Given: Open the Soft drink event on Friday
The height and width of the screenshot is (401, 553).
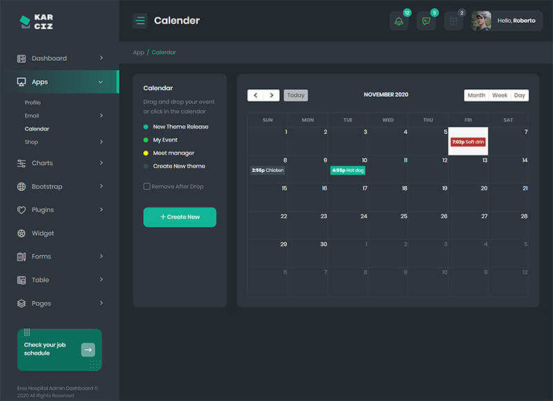Looking at the screenshot, I should pyautogui.click(x=468, y=142).
